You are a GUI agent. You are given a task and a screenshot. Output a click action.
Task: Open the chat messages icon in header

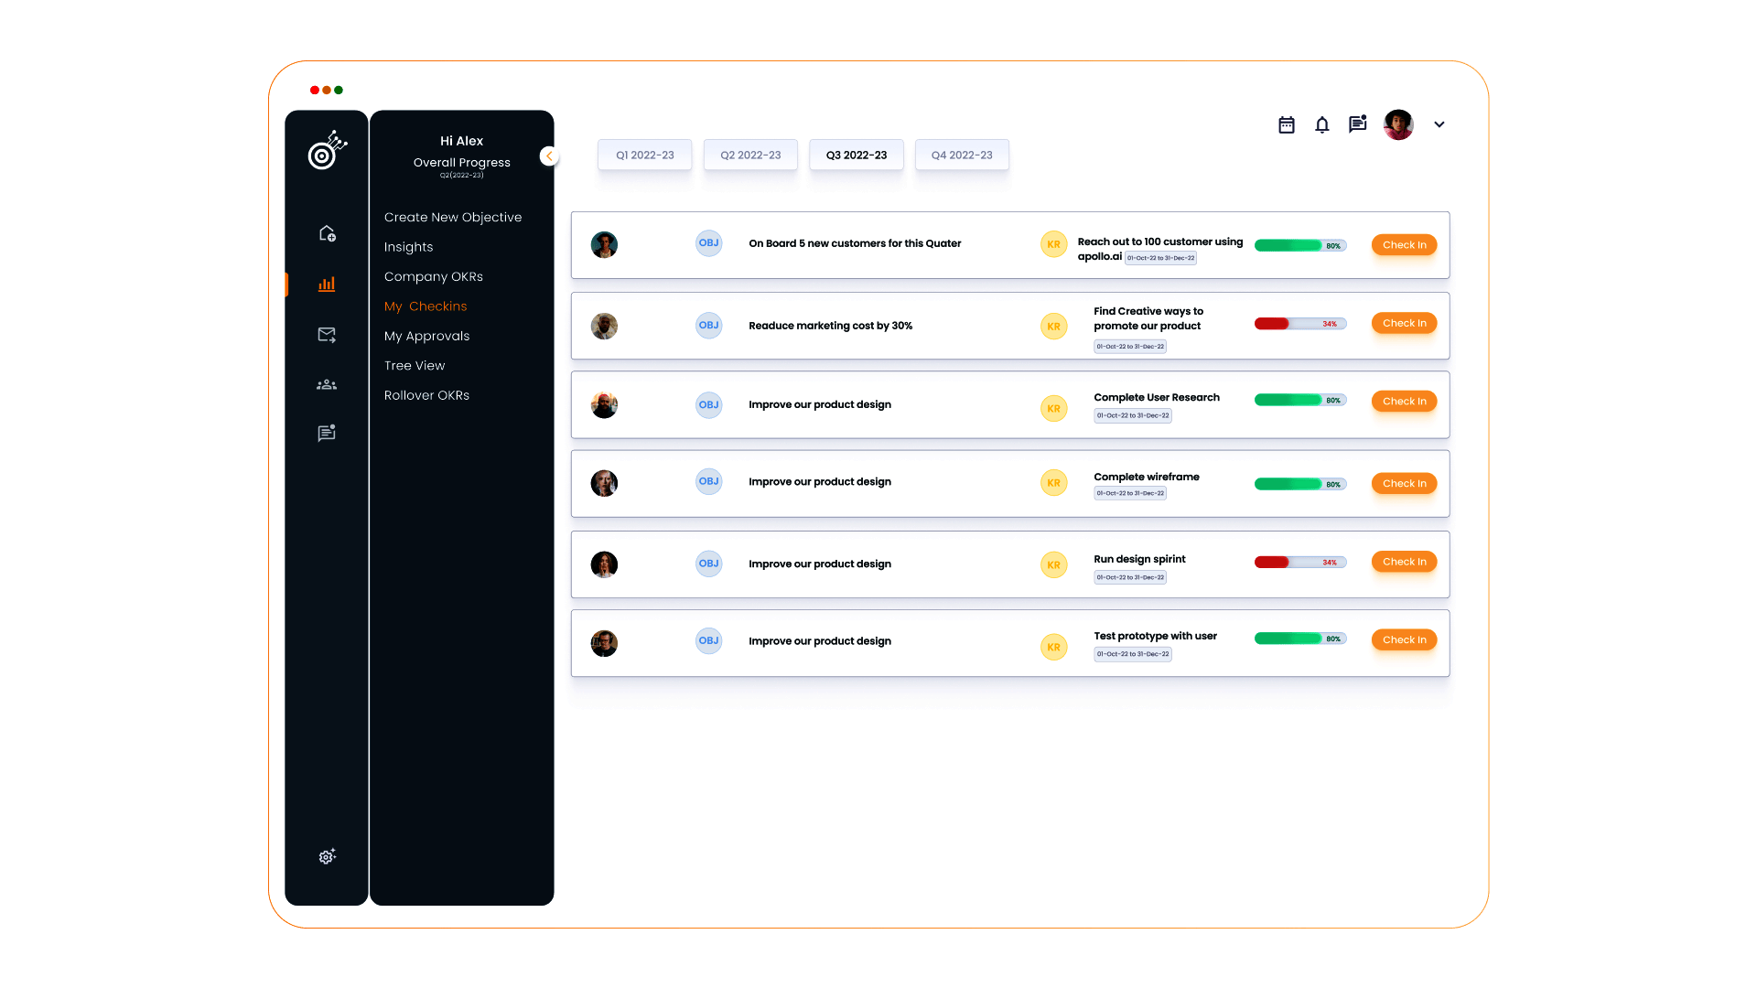(1357, 124)
